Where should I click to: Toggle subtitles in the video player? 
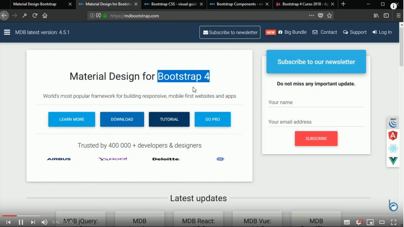click(347, 222)
